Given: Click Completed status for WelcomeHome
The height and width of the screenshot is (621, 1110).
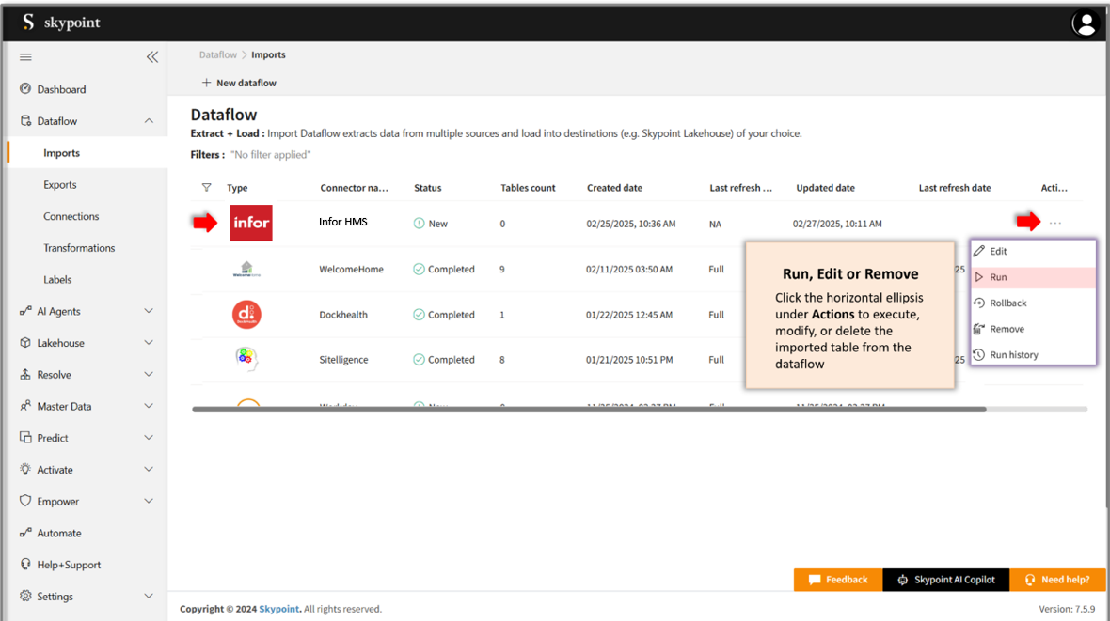Looking at the screenshot, I should pyautogui.click(x=444, y=269).
